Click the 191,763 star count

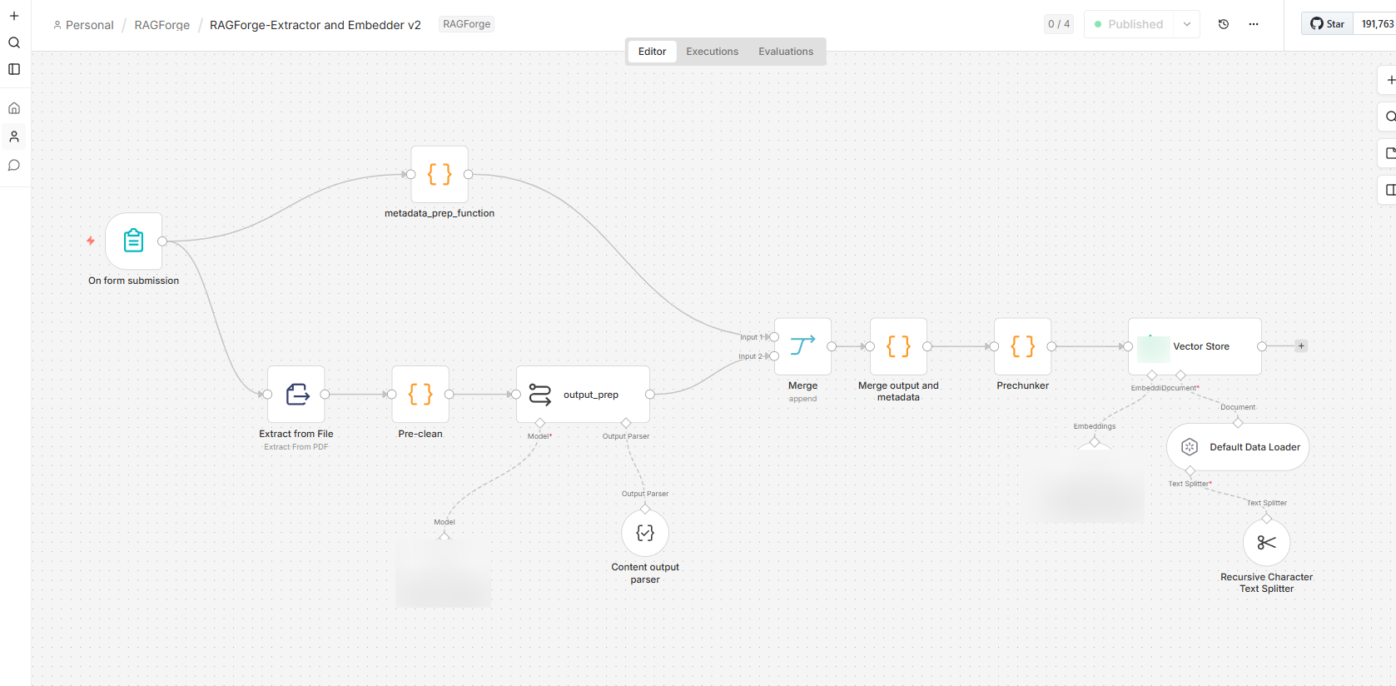tap(1377, 24)
